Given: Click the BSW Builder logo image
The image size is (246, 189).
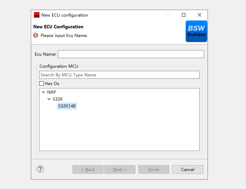Looking at the screenshot, I should click(x=196, y=31).
